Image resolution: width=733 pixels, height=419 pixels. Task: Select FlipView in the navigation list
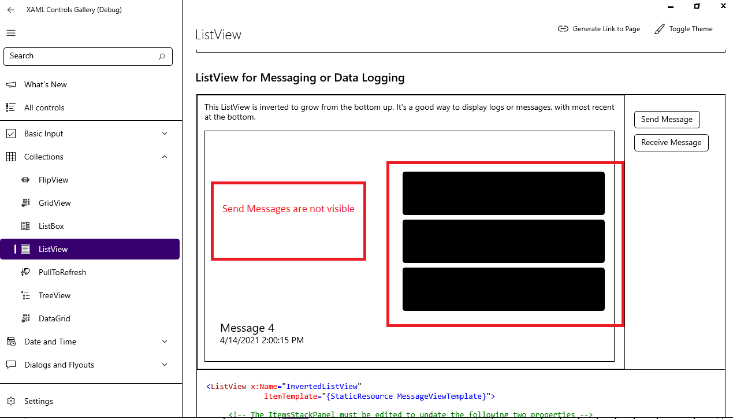(90, 180)
